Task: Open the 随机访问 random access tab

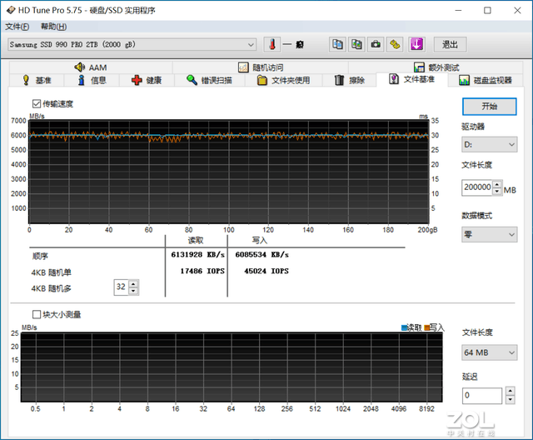Action: [x=261, y=67]
